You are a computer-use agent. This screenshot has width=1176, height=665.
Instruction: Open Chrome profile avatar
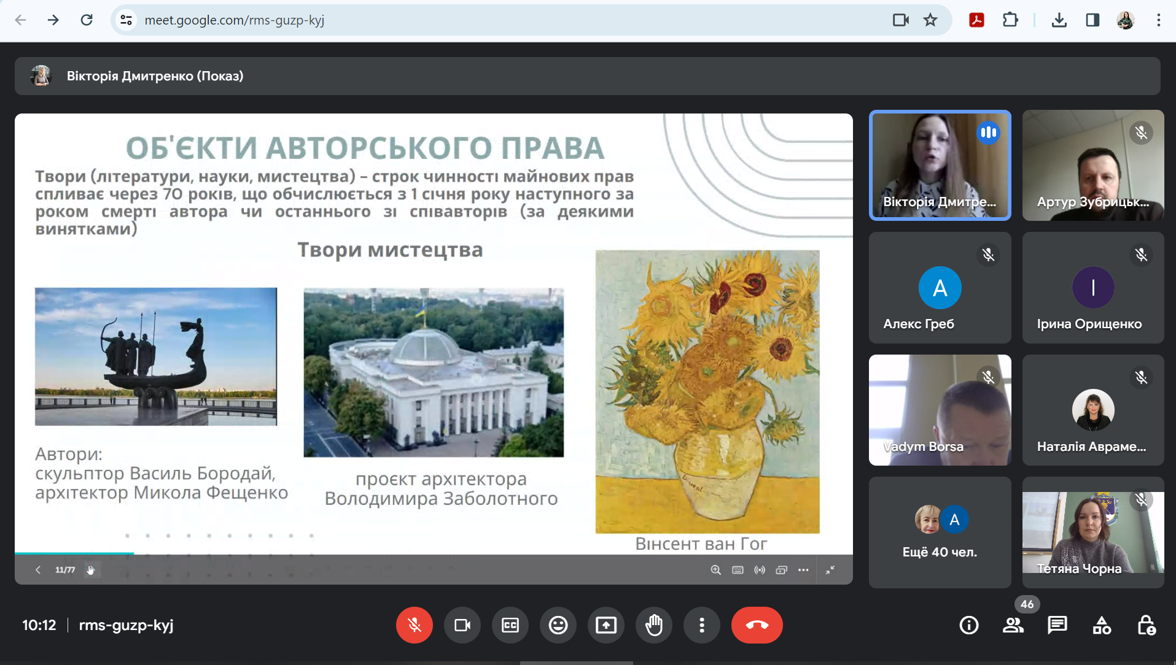click(1125, 20)
